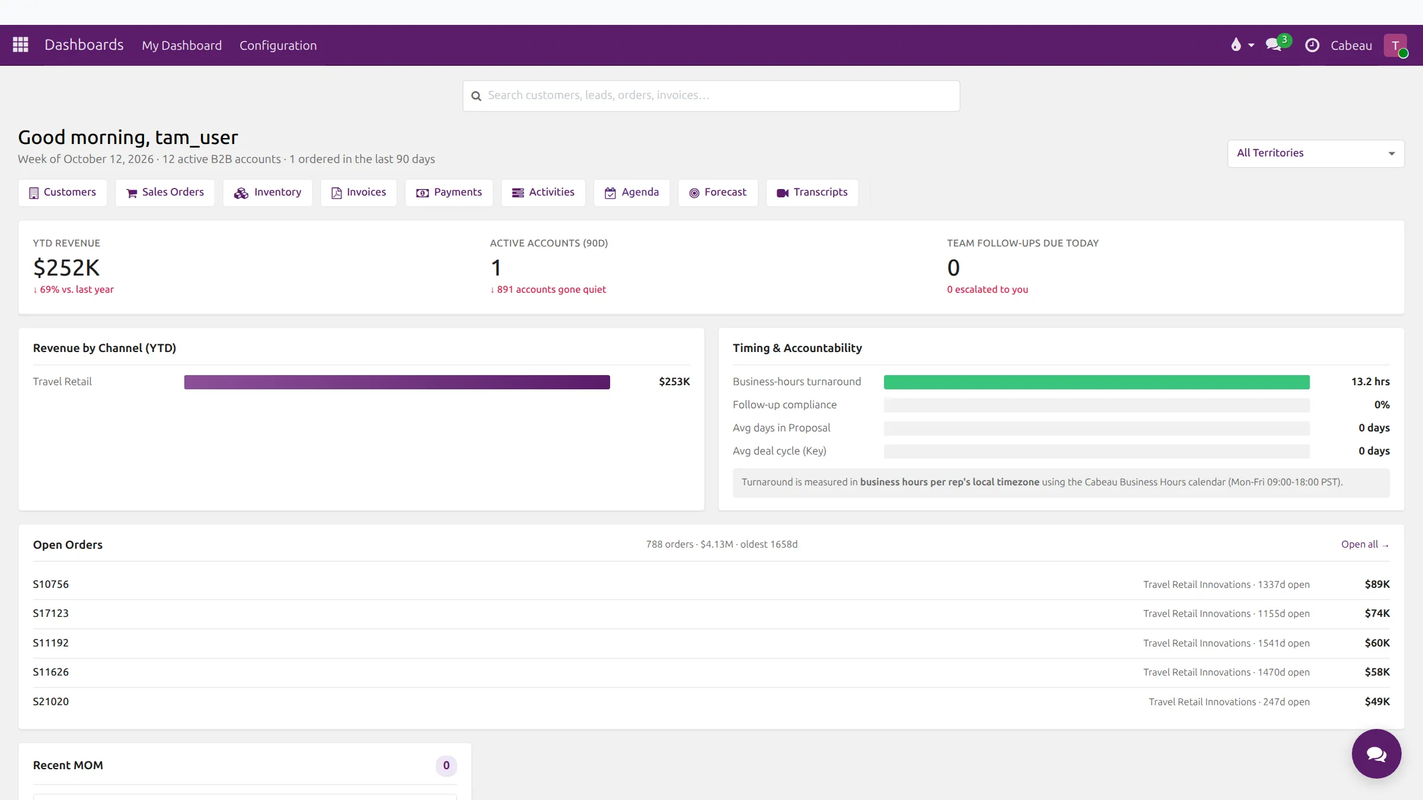Viewport: 1423px width, 800px height.
Task: Expand the All Territories dropdown
Action: tap(1316, 153)
